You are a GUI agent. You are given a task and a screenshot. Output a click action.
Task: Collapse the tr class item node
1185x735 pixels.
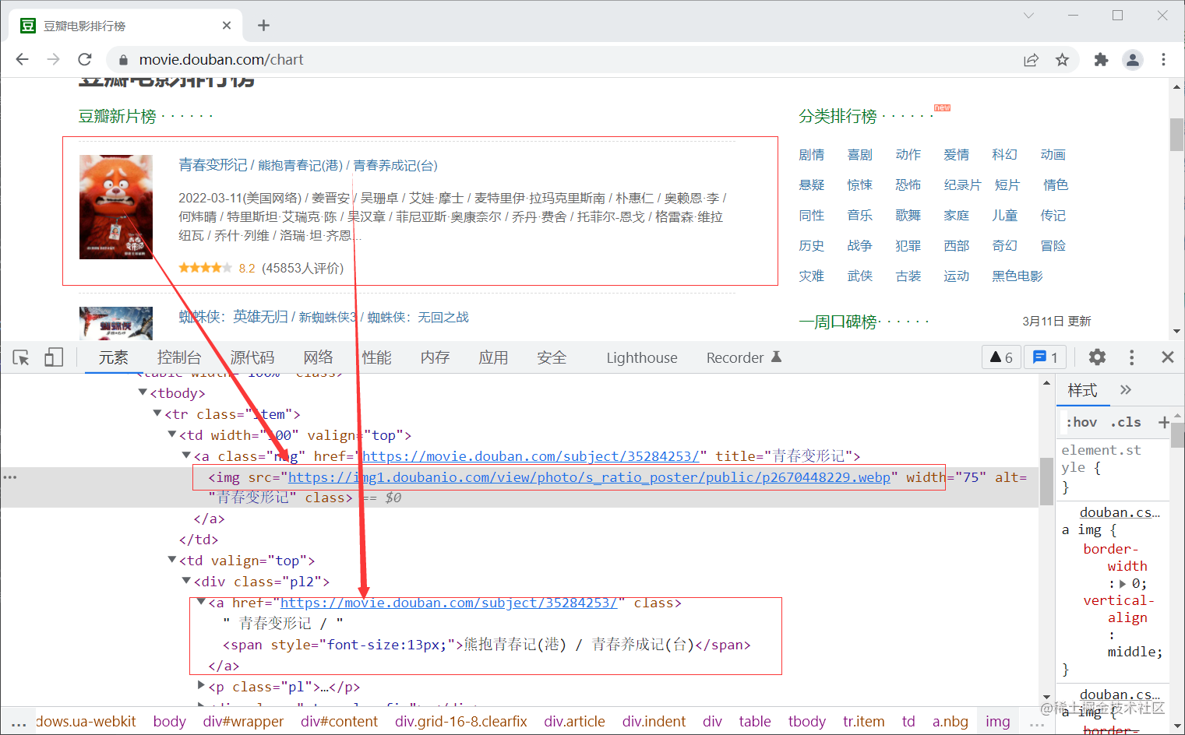click(x=157, y=413)
